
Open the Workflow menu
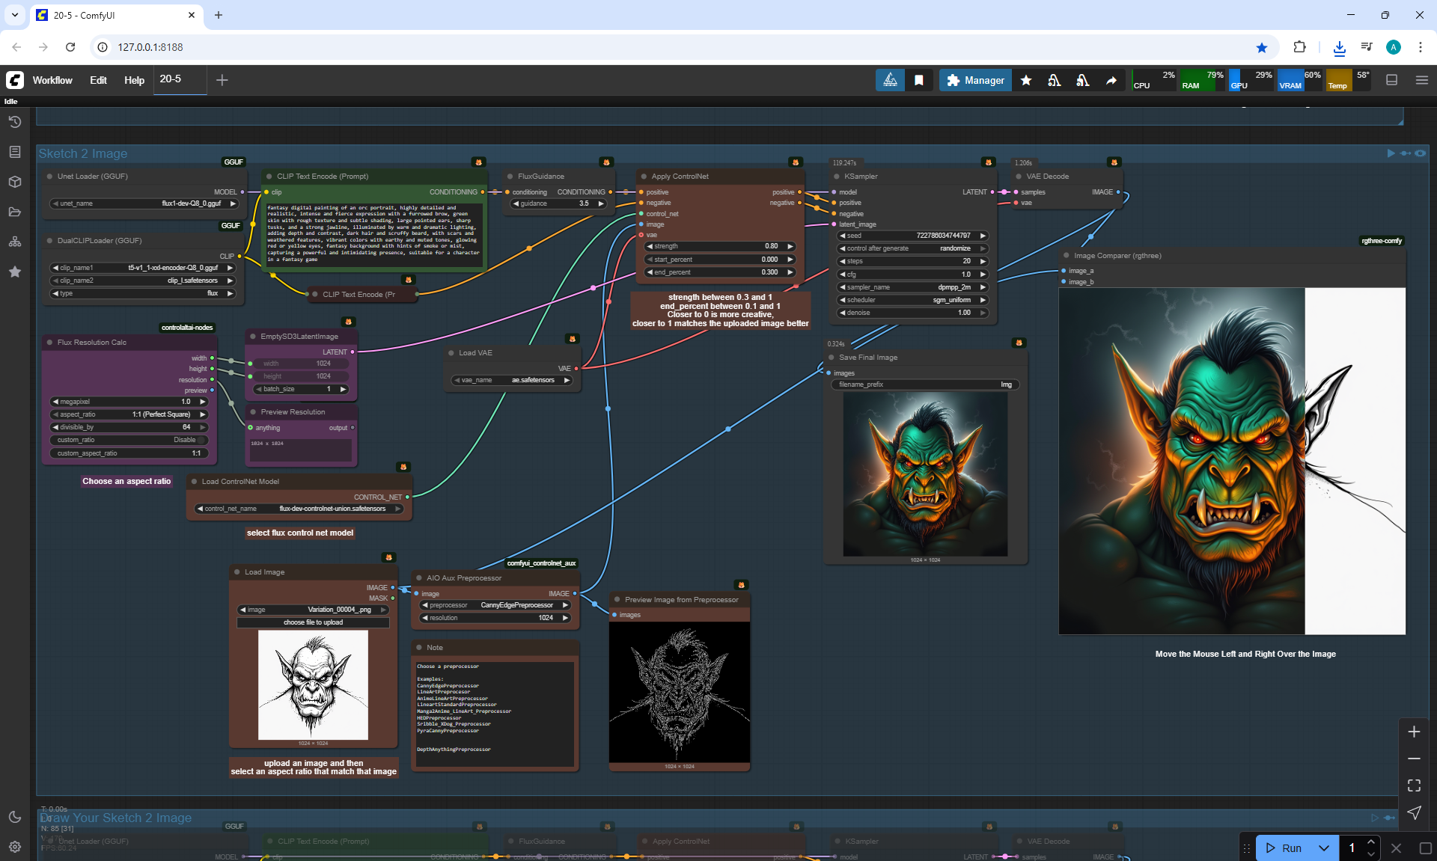tap(52, 80)
